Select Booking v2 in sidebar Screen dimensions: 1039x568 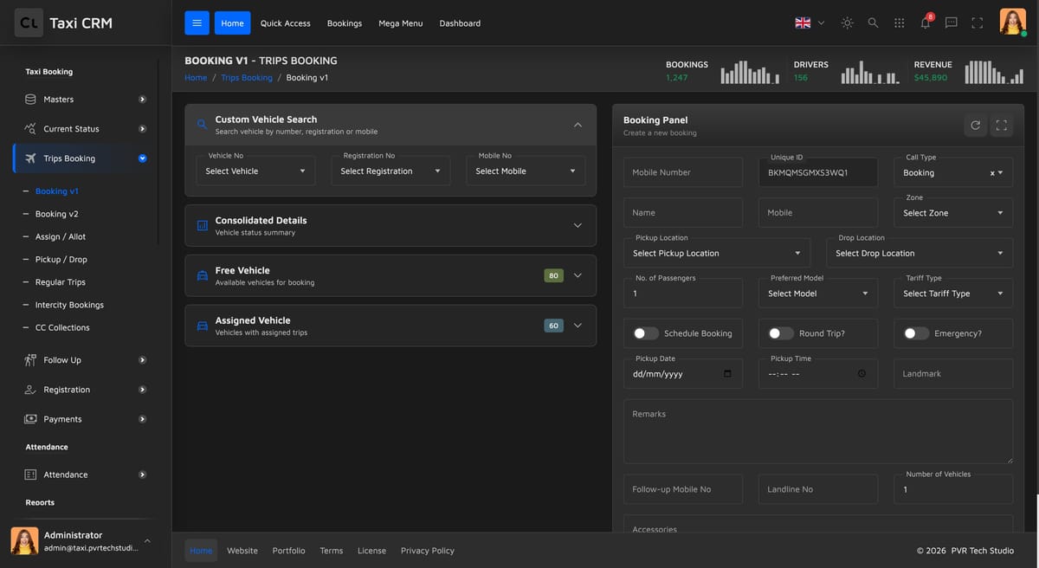pos(57,214)
